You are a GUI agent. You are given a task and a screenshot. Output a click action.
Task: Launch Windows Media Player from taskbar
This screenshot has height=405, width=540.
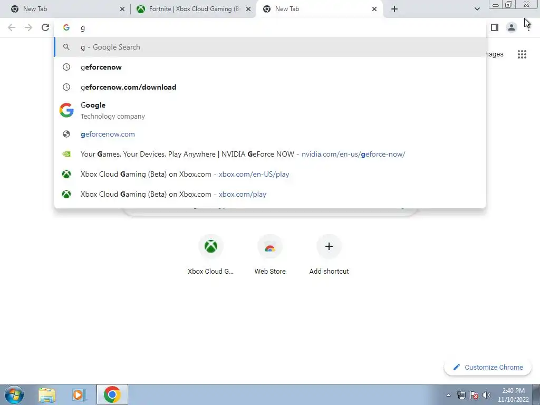coord(79,394)
